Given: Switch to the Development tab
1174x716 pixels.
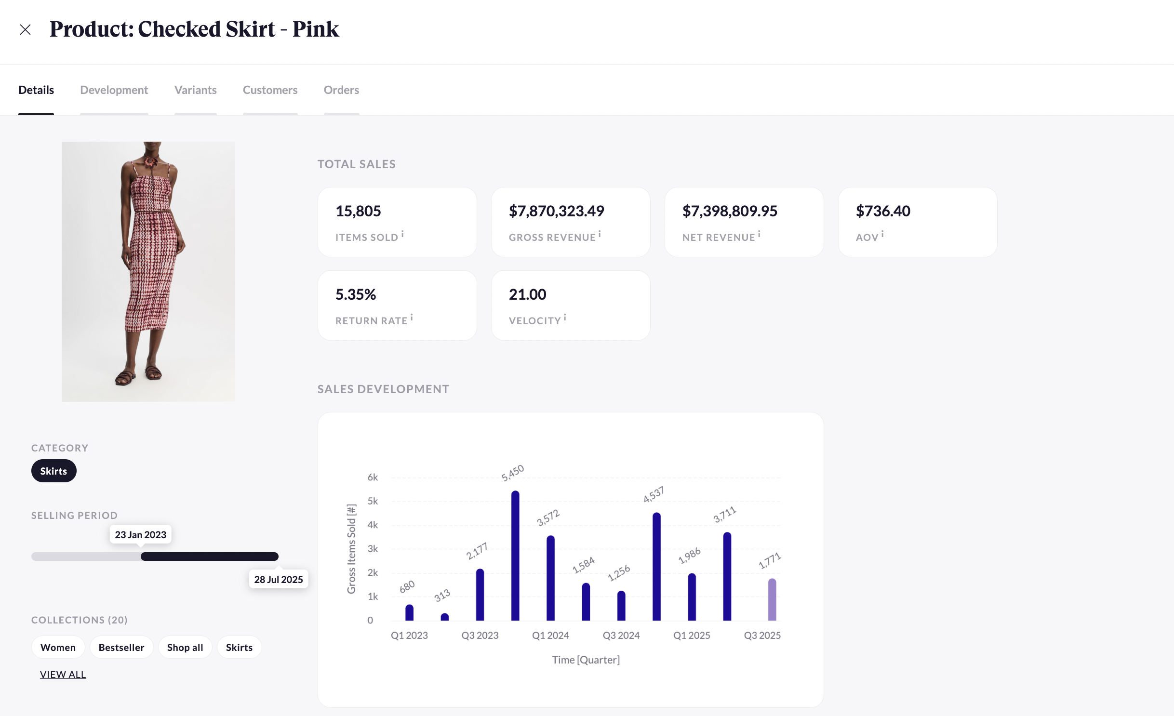Looking at the screenshot, I should pyautogui.click(x=114, y=90).
